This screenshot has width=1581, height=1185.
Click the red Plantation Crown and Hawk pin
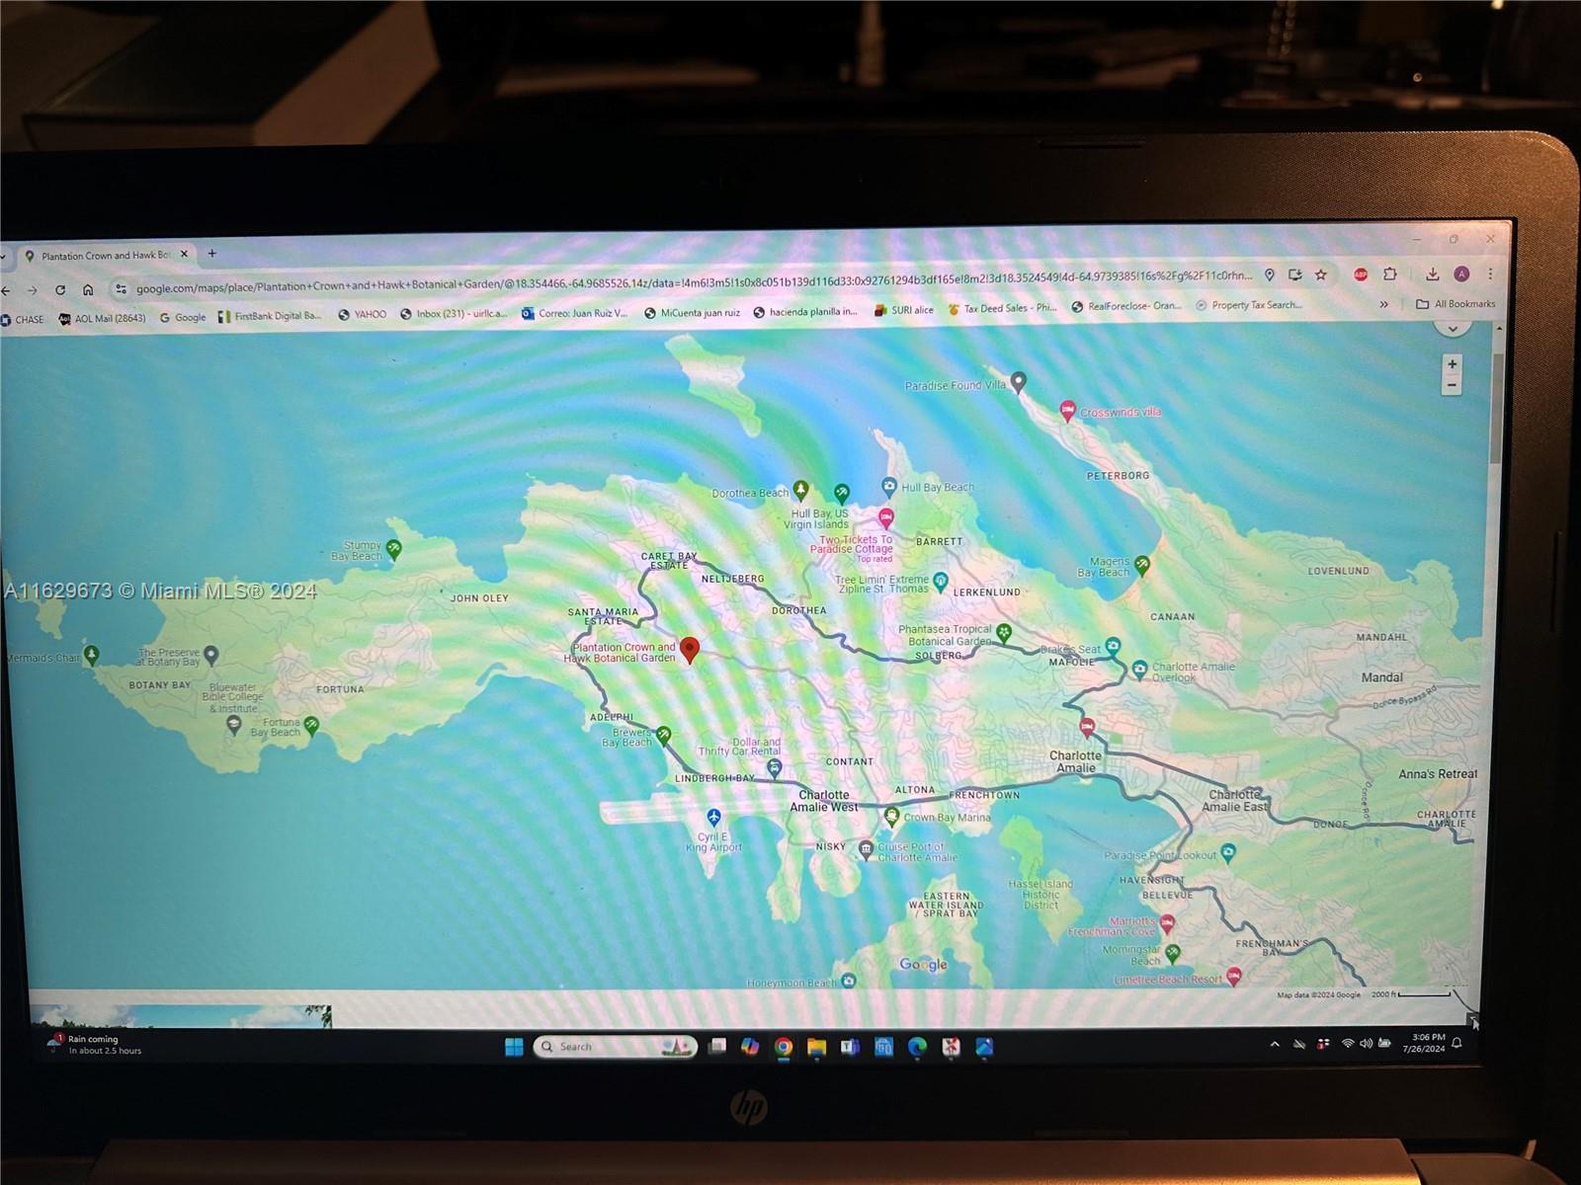(x=691, y=649)
